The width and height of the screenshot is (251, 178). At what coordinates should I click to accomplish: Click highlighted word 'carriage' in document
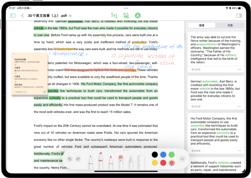130,70
